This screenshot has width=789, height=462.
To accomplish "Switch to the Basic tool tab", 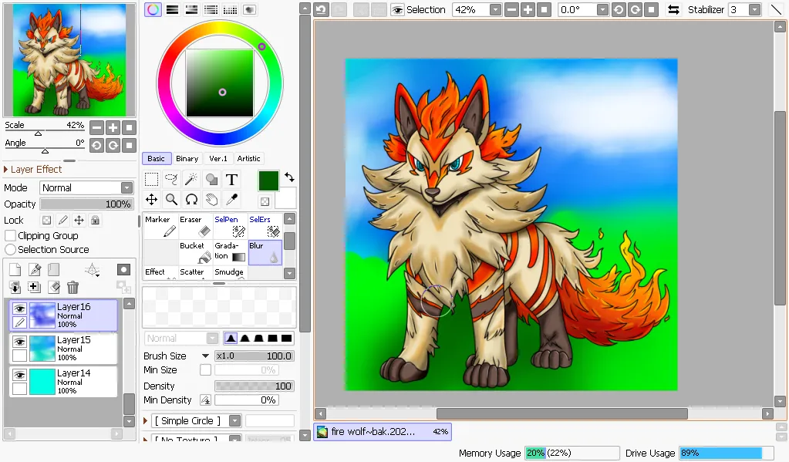I will 156,159.
